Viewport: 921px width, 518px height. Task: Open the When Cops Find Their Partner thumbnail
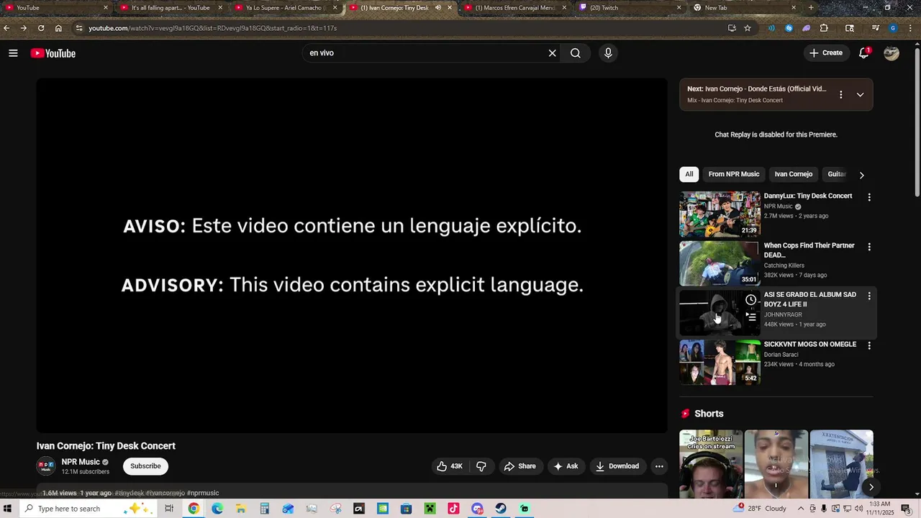[720, 263]
